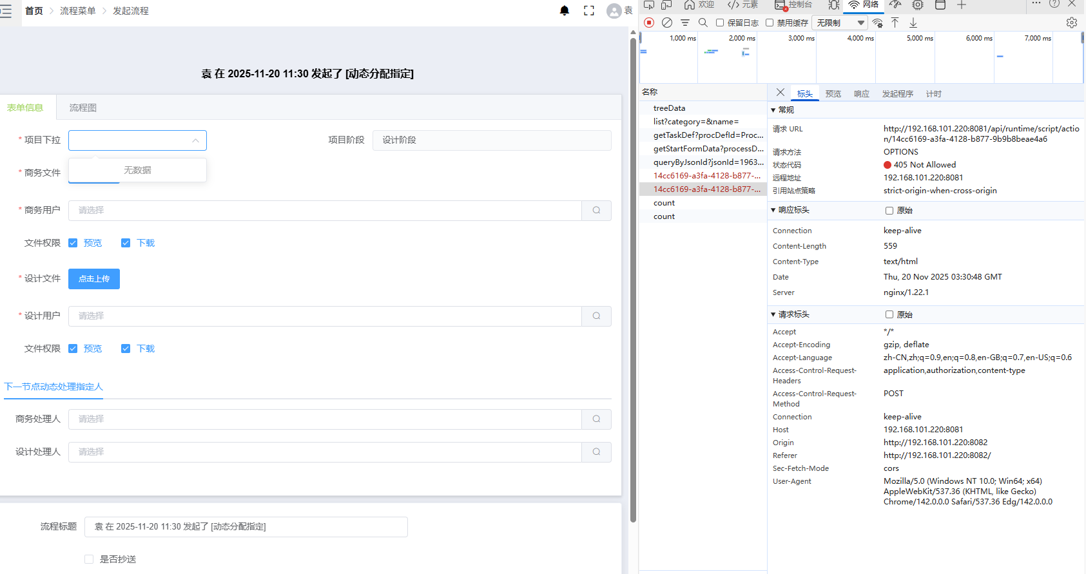This screenshot has width=1086, height=574.
Task: Uncheck 下载 under 商务用户 file permissions
Action: [x=126, y=243]
